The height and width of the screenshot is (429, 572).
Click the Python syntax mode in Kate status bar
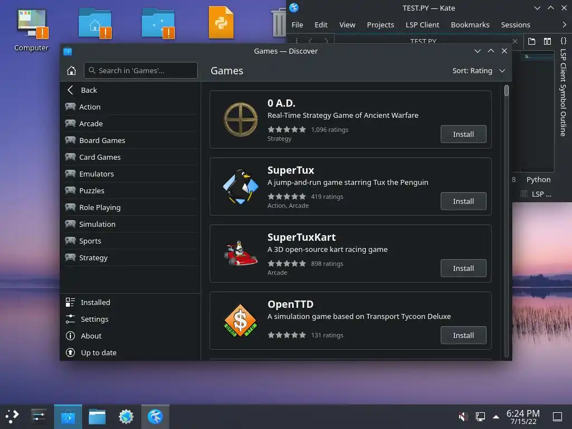click(x=538, y=179)
